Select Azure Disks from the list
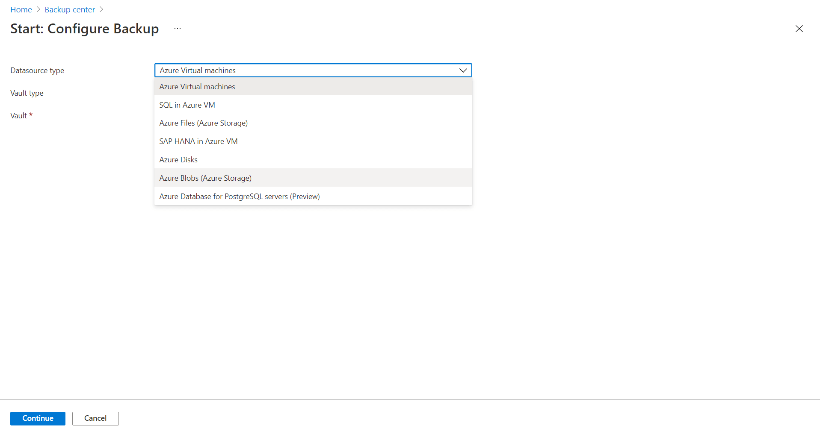The image size is (820, 437). pyautogui.click(x=178, y=160)
